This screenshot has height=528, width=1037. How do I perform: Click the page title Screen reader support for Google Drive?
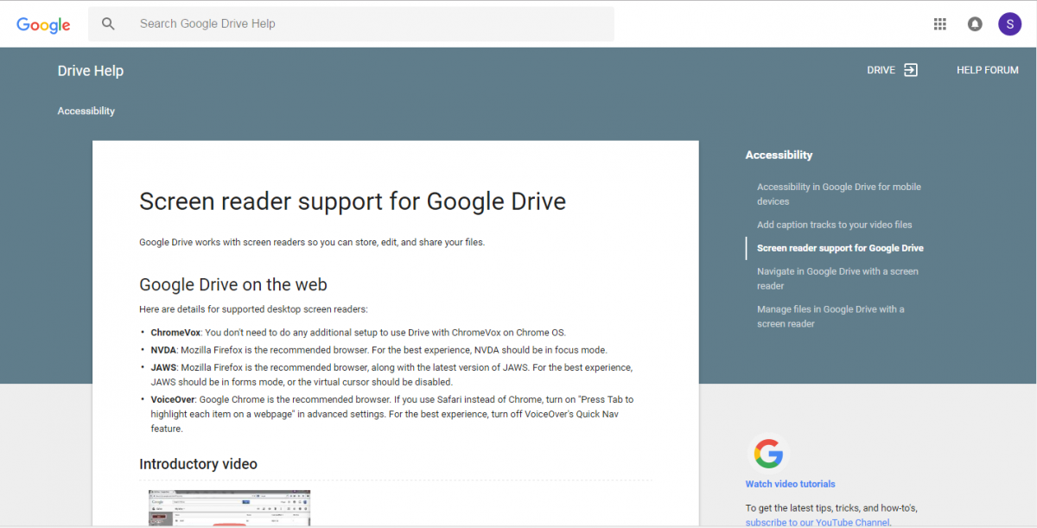point(353,201)
